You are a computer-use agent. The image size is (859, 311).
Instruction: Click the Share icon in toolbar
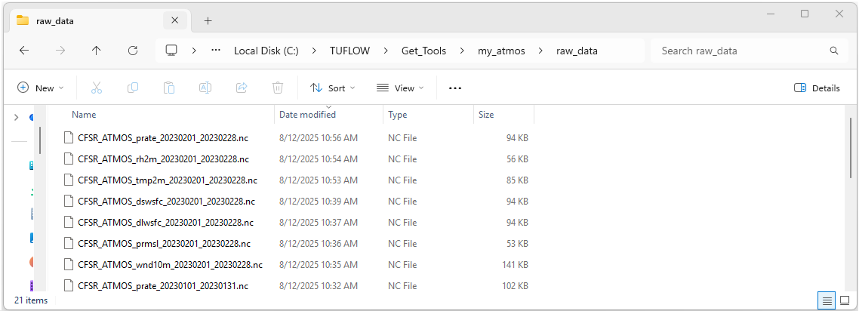(x=242, y=88)
